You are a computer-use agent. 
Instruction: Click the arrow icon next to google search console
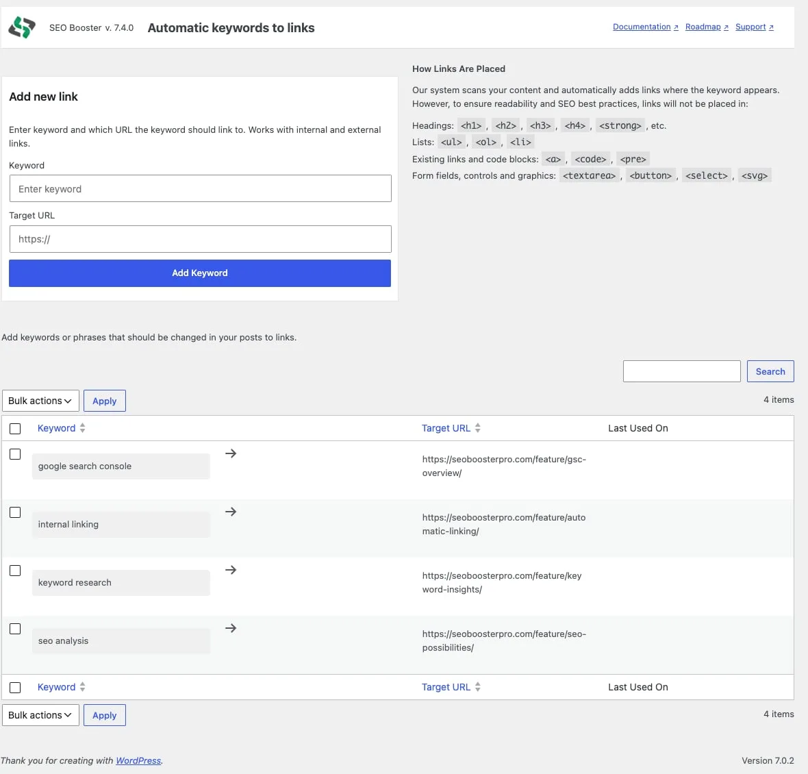(231, 453)
